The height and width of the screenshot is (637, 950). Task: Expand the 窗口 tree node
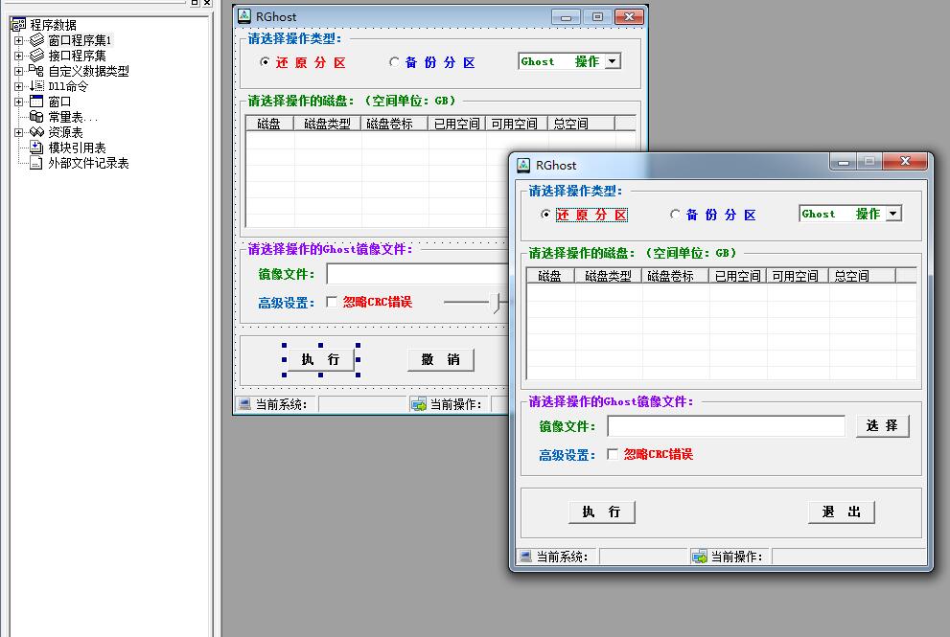point(19,102)
